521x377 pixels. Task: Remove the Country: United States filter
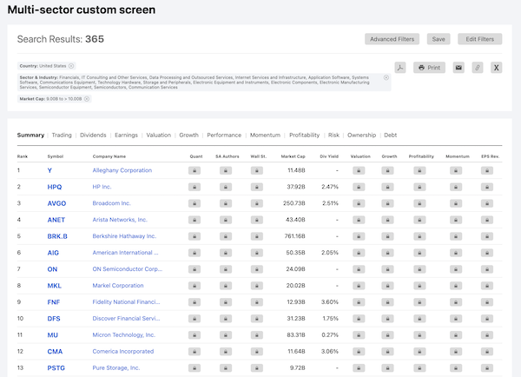click(71, 66)
